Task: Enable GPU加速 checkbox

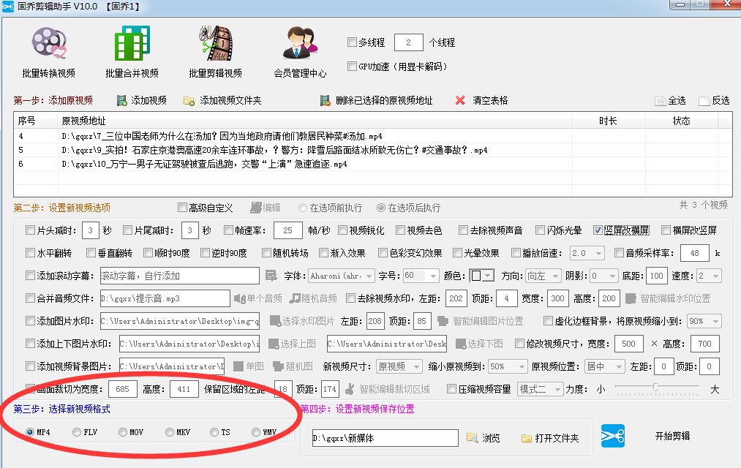Action: [352, 66]
